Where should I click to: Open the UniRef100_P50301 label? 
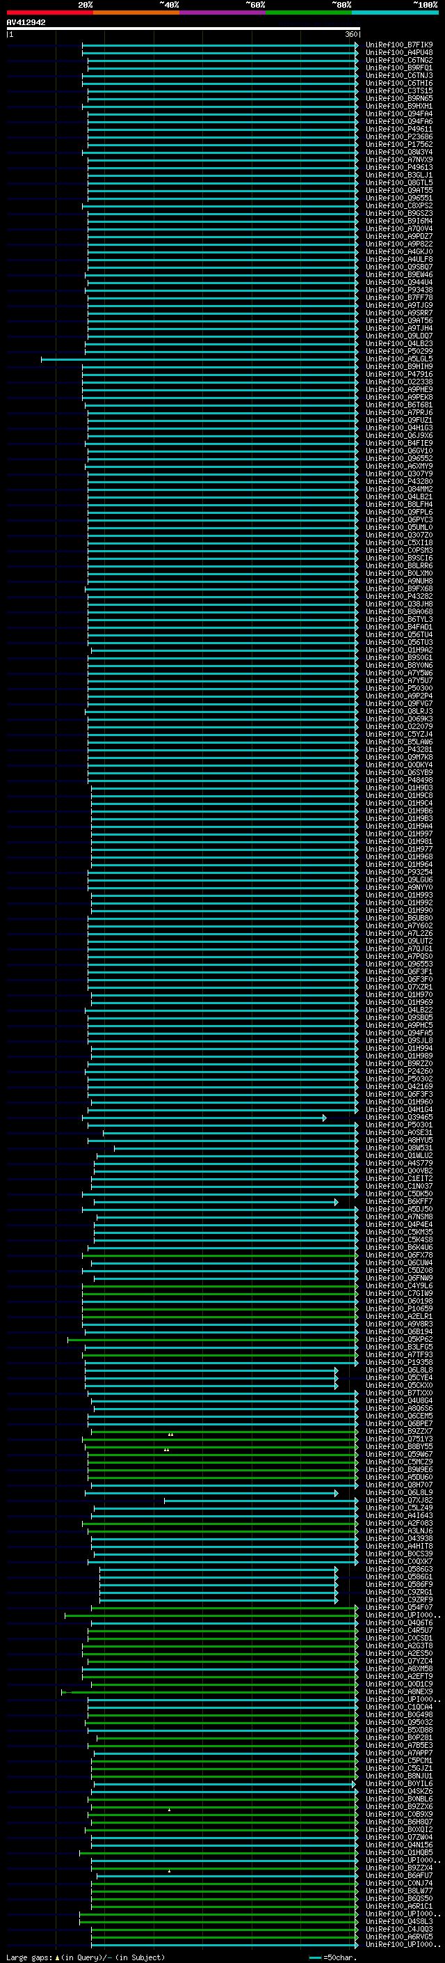tap(398, 1125)
